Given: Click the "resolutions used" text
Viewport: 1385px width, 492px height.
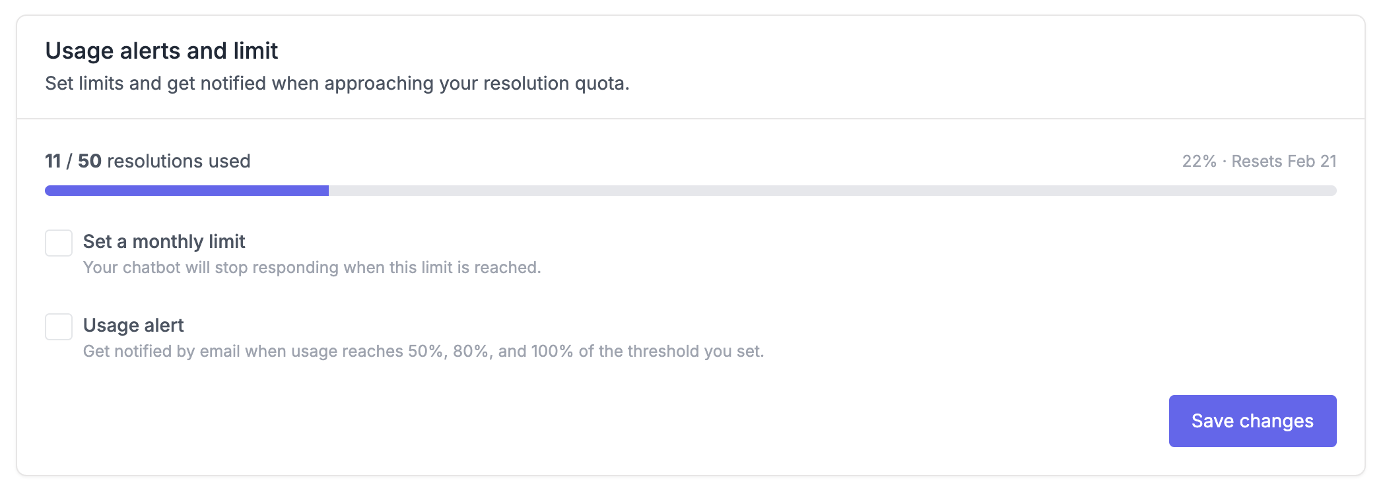Looking at the screenshot, I should point(178,161).
